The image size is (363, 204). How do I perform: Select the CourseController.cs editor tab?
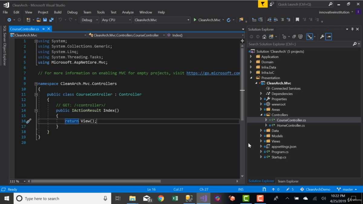(x=25, y=29)
